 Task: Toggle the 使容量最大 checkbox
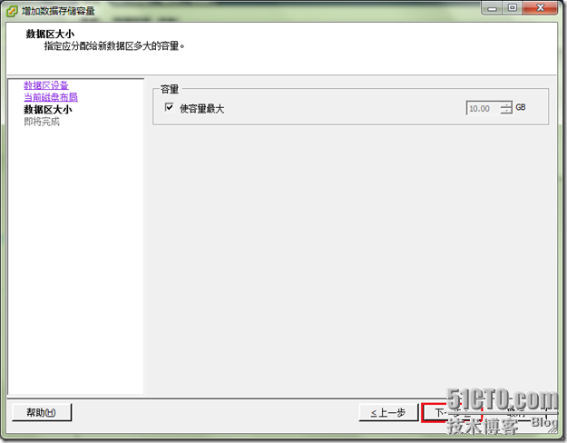tap(169, 107)
